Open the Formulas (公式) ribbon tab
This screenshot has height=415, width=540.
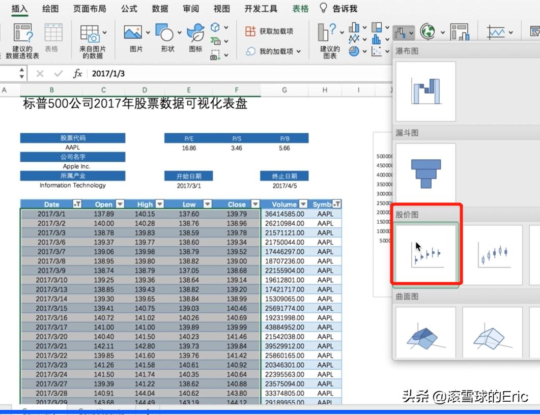point(129,9)
